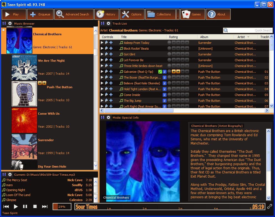275x217 pixels.
Task: Enqueue Block Rockin' Beats with plus icon
Action: [x=111, y=48]
